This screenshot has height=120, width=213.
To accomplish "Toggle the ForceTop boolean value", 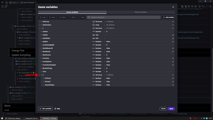I will tap(173, 58).
